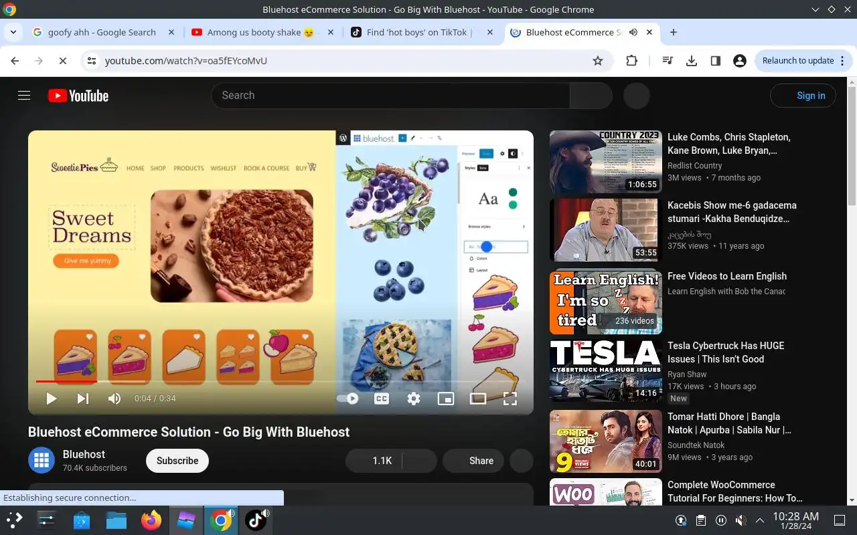The image size is (857, 535).
Task: Open Chrome three-dot menu
Action: point(842,60)
